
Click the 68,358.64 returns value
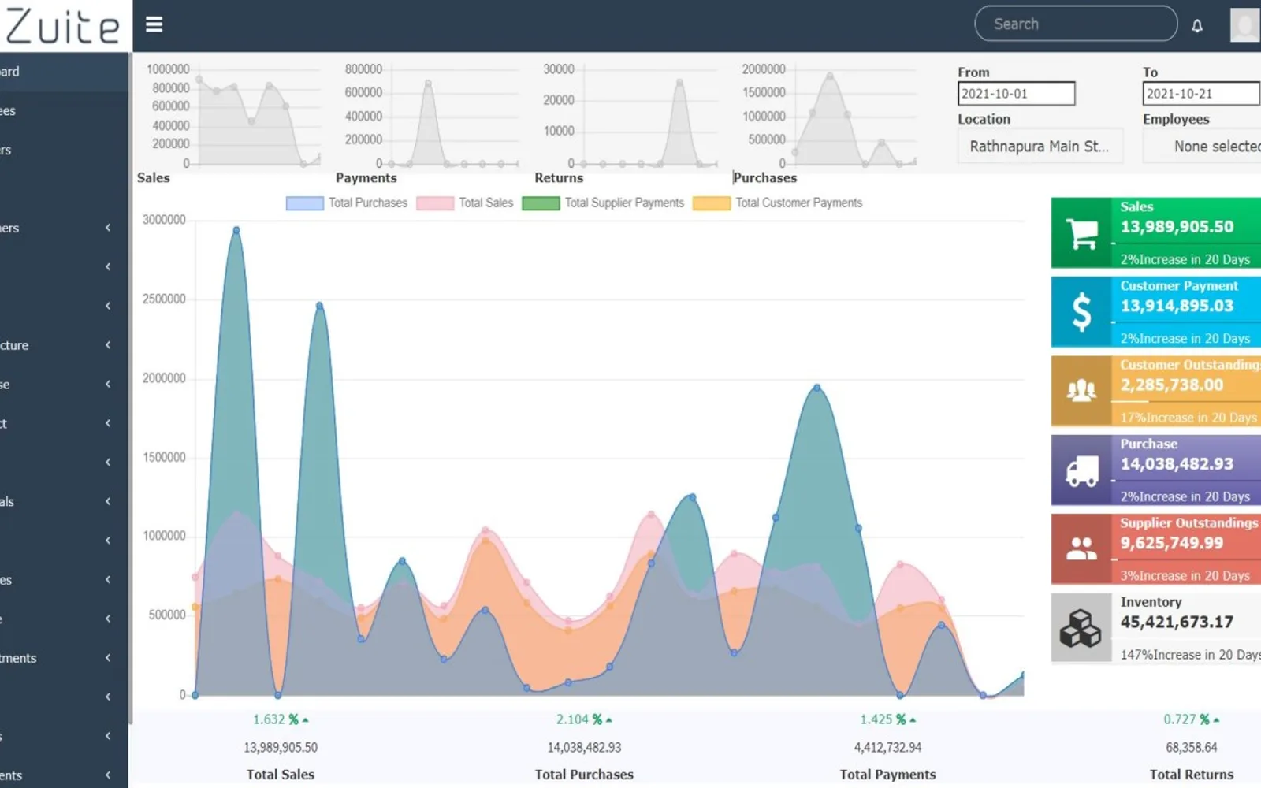pos(1192,747)
